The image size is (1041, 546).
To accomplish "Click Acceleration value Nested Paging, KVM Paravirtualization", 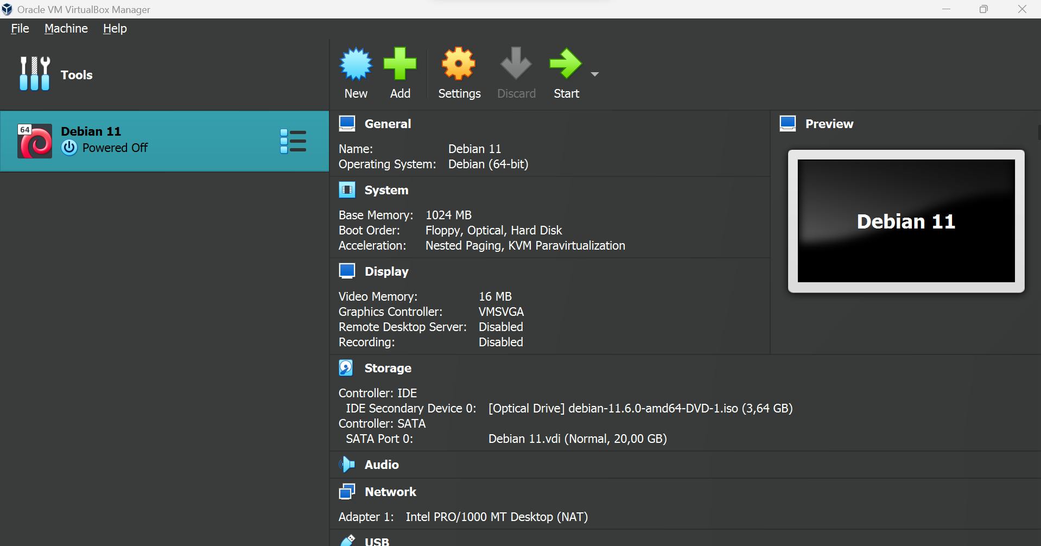I will pyautogui.click(x=525, y=245).
